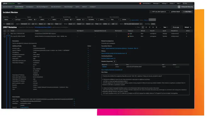207x118 pixels.
Task: Remove the Notable type filter chip
Action: point(12,24)
